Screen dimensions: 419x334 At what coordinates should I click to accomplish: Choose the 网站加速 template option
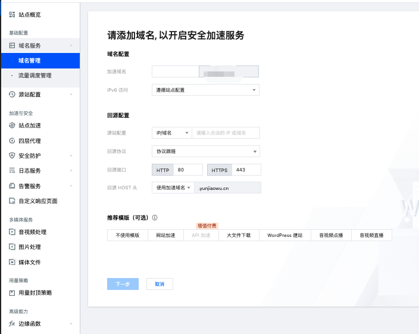[x=165, y=235]
